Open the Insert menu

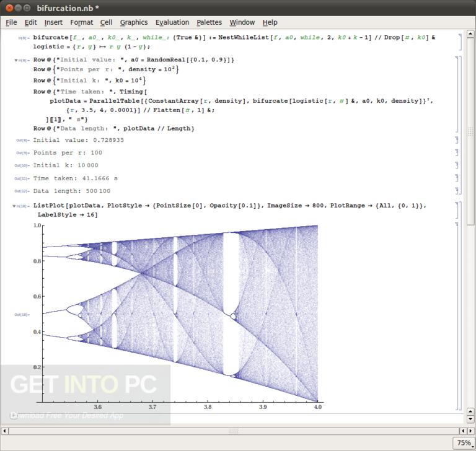pos(53,22)
